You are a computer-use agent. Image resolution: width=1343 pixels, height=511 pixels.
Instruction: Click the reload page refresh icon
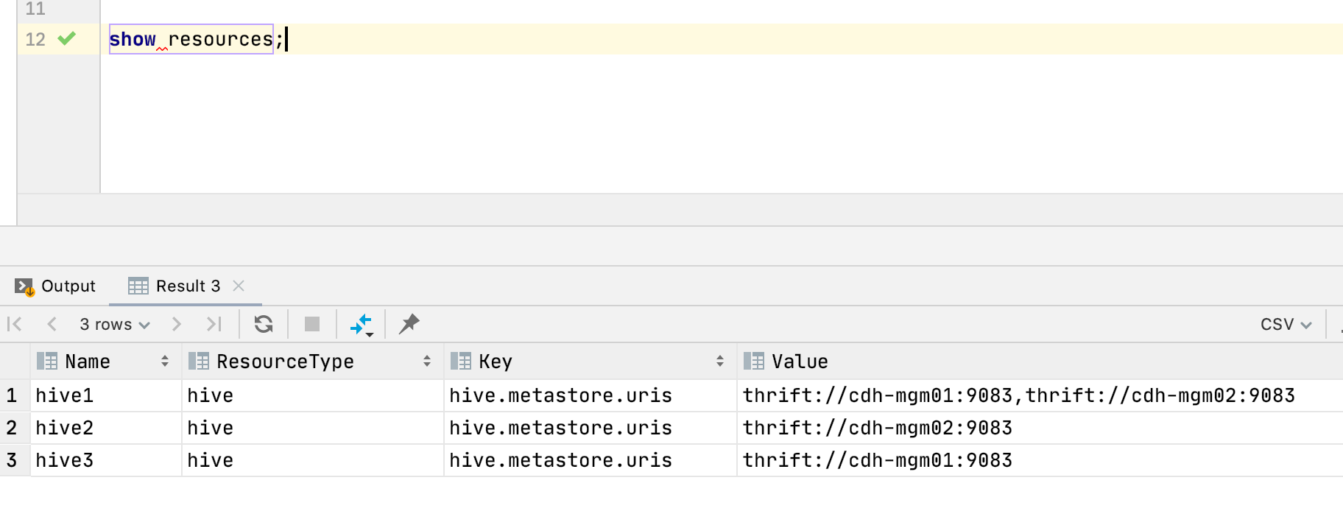pyautogui.click(x=264, y=324)
